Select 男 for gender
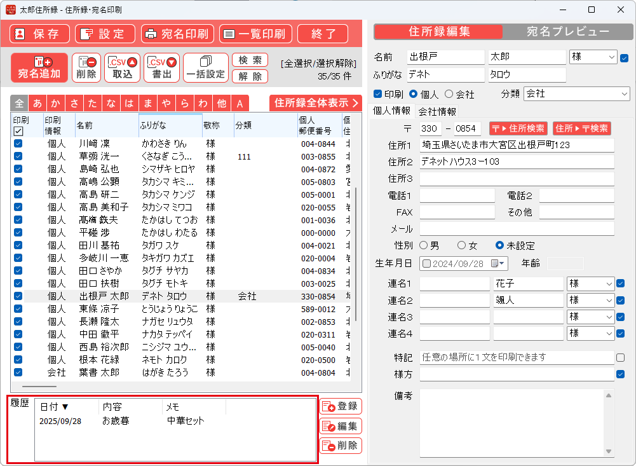 424,245
